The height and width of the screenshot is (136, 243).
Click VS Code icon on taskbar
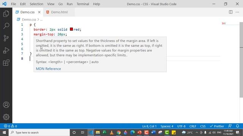91,133
